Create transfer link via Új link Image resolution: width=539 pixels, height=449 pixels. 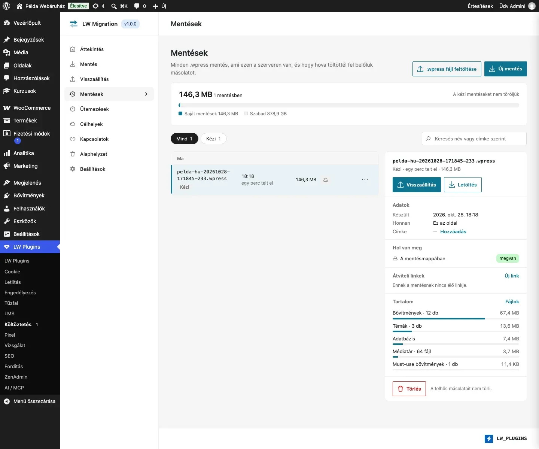pyautogui.click(x=512, y=276)
